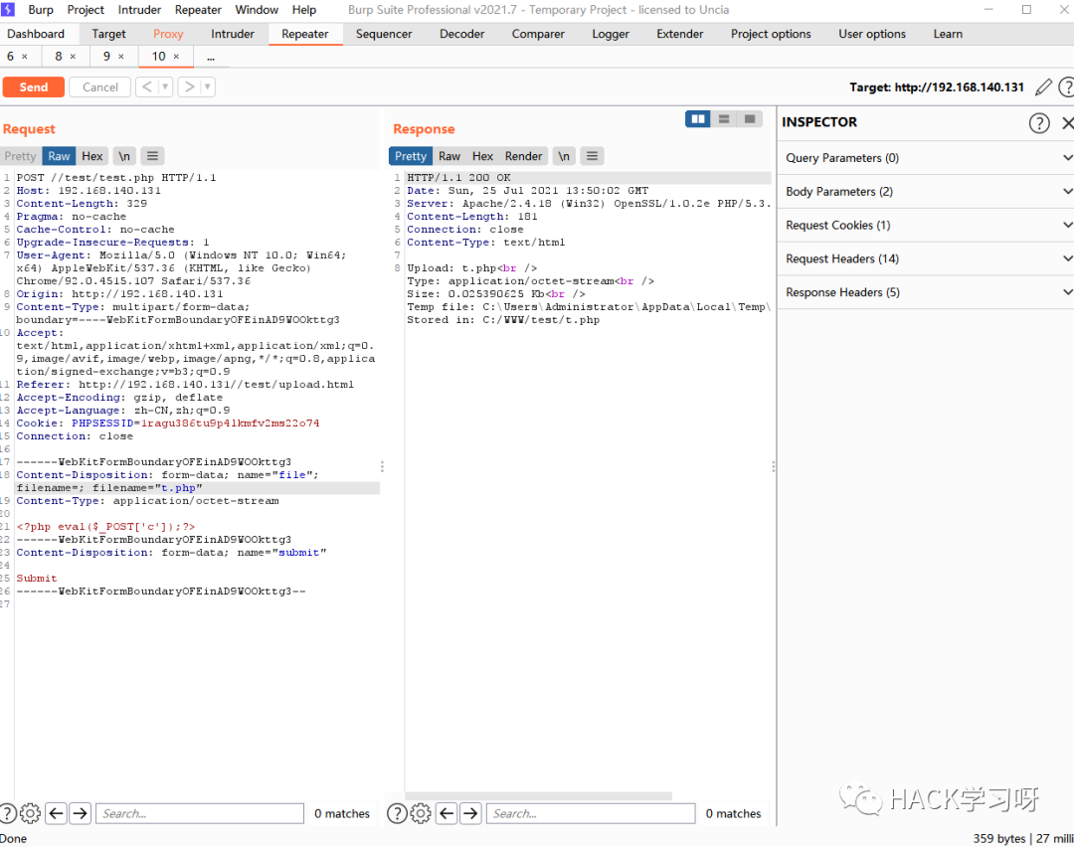The height and width of the screenshot is (847, 1074).
Task: Open Inspector help icon
Action: [x=1039, y=122]
